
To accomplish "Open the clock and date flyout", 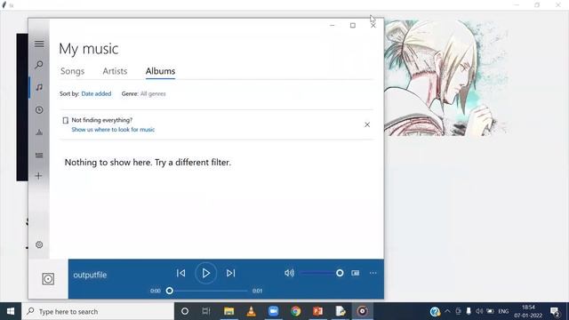I will [528, 311].
